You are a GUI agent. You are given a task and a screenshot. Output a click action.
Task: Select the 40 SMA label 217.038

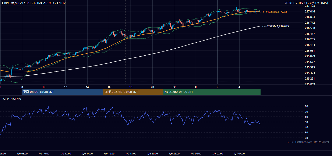tap(275, 12)
